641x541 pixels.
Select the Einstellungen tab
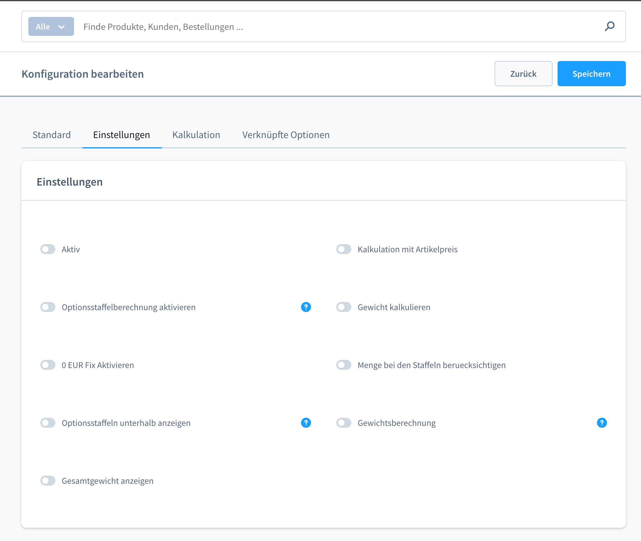tap(122, 135)
